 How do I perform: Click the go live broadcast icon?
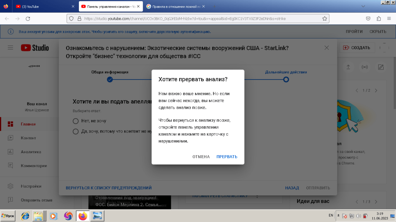click(364, 67)
